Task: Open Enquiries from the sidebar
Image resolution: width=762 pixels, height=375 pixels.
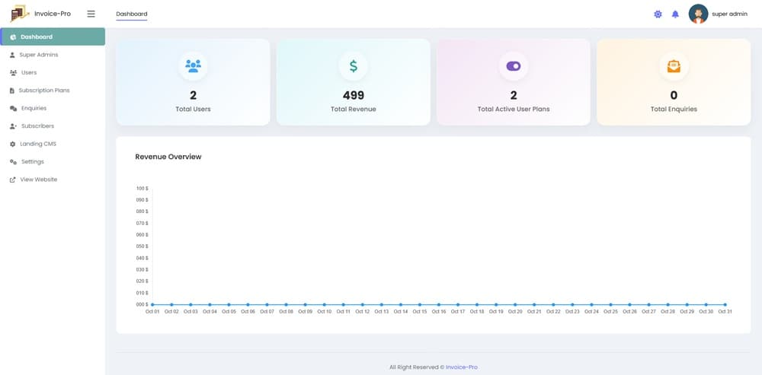Action: tap(34, 108)
